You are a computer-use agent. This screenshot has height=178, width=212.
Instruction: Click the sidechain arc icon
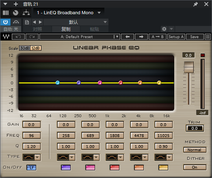point(16,22)
